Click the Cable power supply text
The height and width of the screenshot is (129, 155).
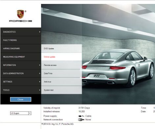[88, 116]
